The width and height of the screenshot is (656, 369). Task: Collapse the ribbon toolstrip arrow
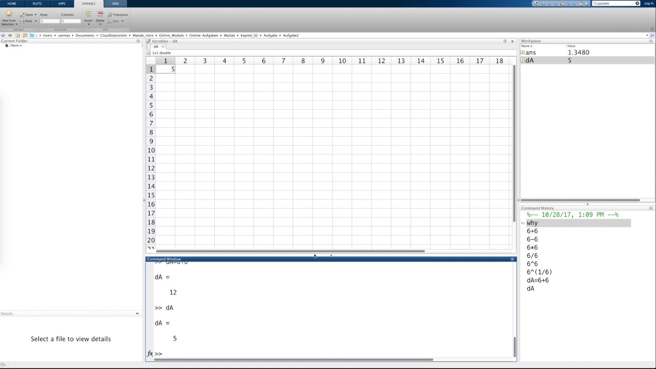(653, 29)
